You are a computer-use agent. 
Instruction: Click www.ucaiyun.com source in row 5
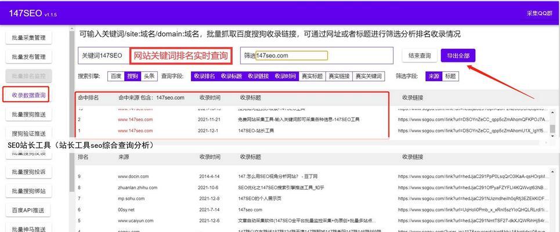(x=136, y=220)
